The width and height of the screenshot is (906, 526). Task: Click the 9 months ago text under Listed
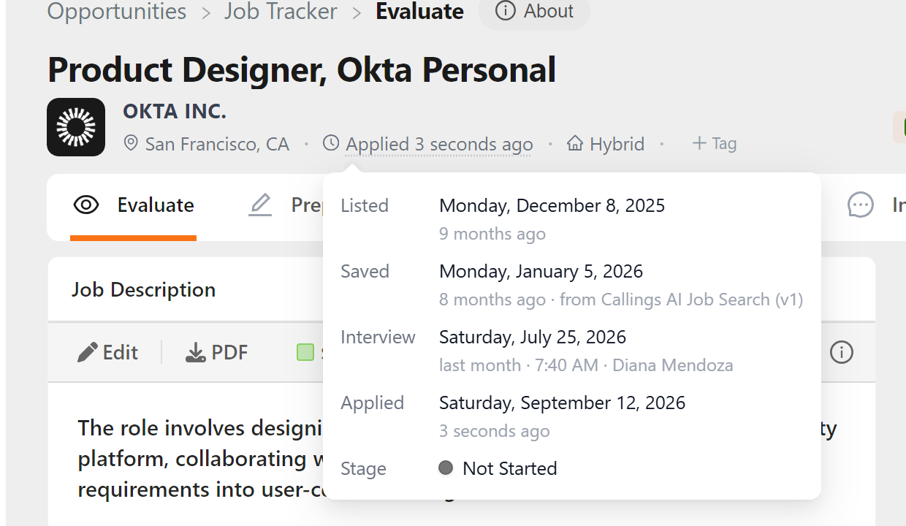pos(492,234)
